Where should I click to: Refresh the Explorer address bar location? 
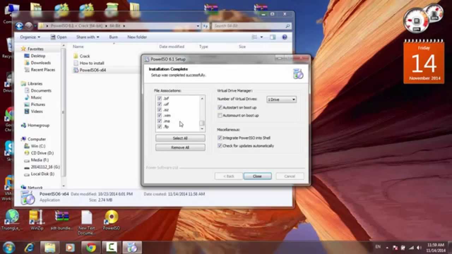pyautogui.click(x=206, y=26)
